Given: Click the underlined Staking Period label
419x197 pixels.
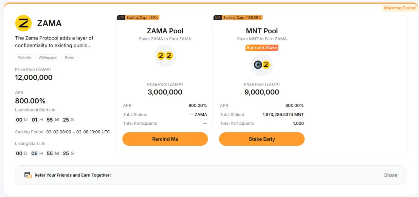Looking at the screenshot, I should pos(29,132).
